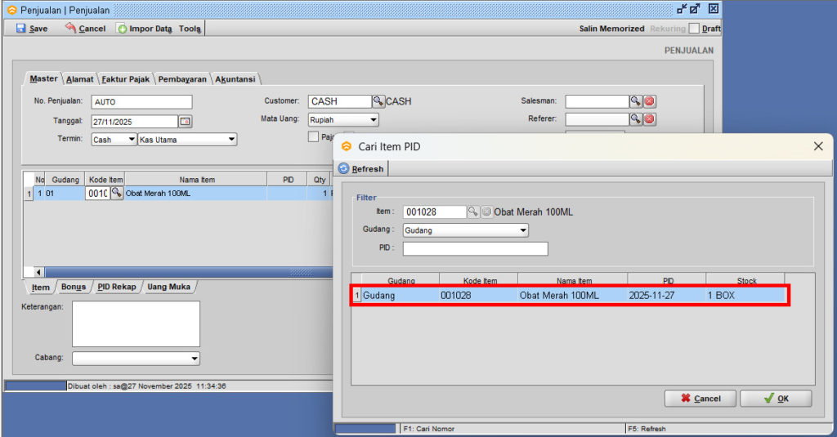Screen dimensions: 837x437
Task: Open calendar picker next to Tanggal
Action: pyautogui.click(x=185, y=122)
